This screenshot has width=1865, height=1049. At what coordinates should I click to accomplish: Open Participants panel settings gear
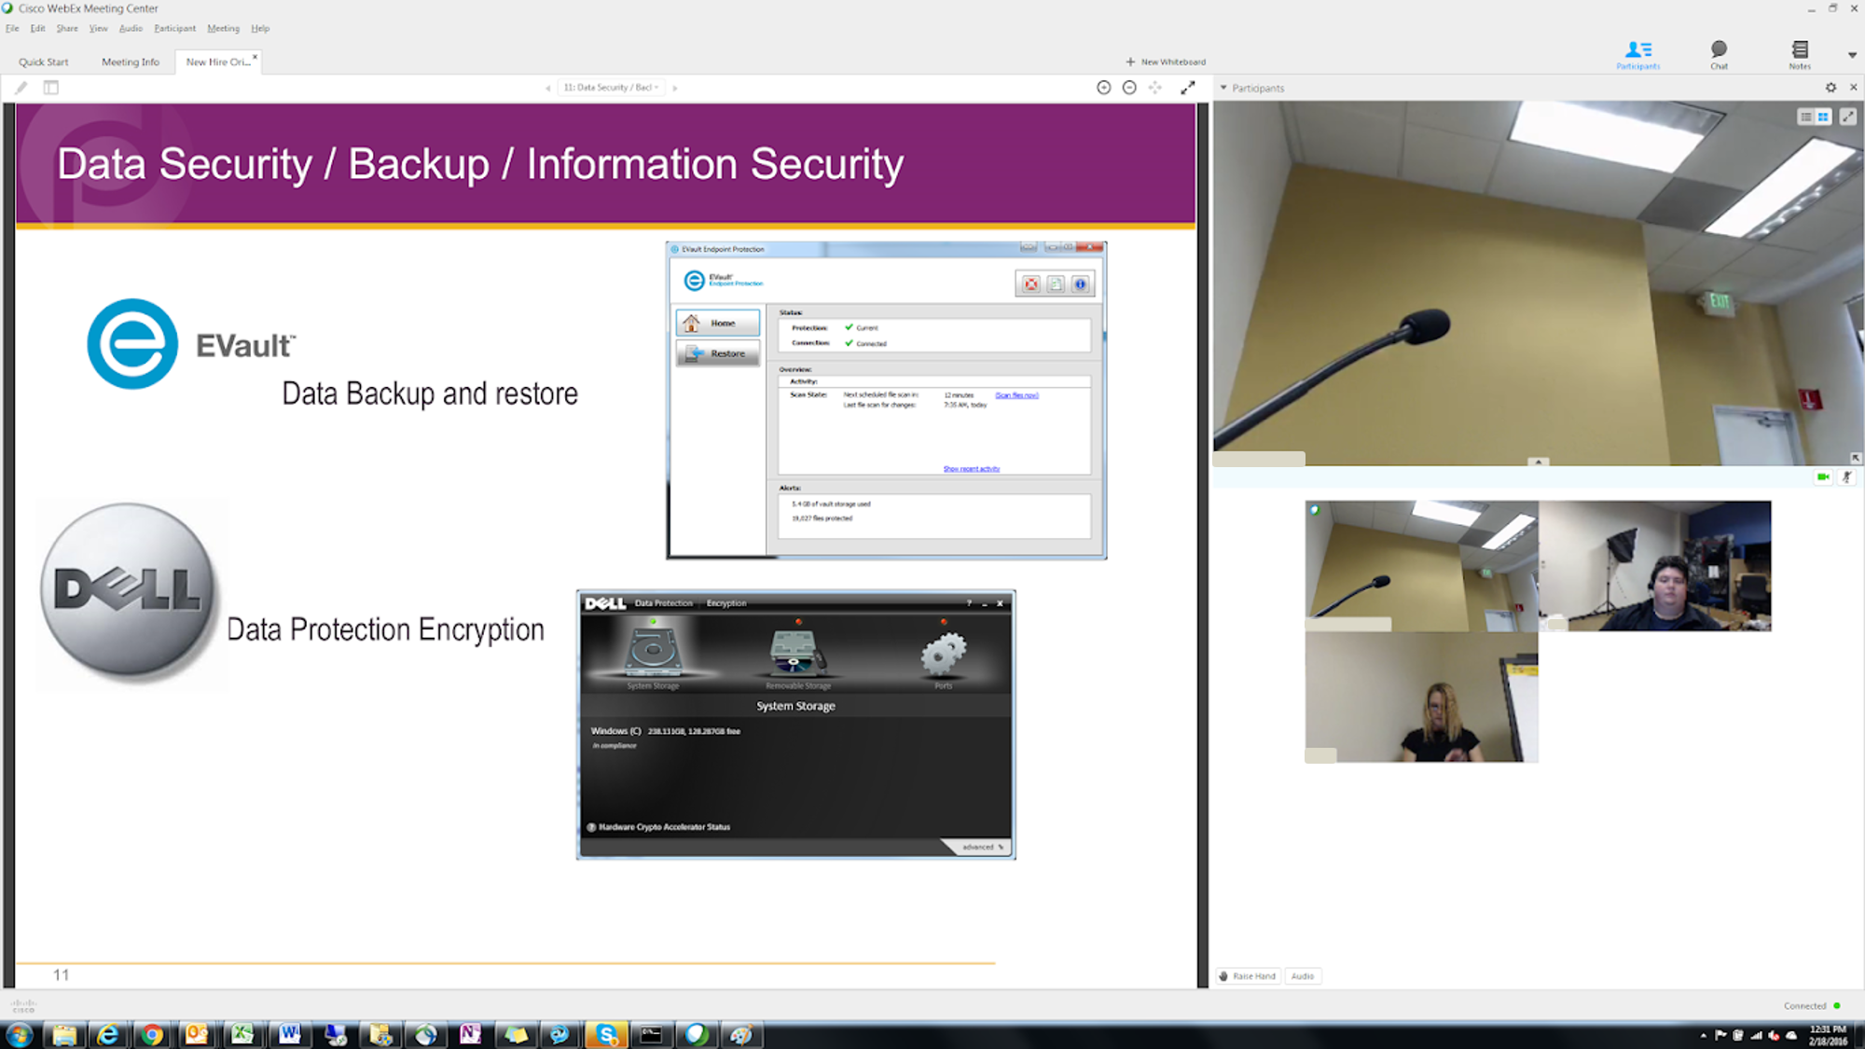pos(1830,88)
